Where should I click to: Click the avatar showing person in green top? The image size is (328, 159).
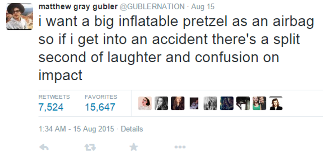(259, 103)
